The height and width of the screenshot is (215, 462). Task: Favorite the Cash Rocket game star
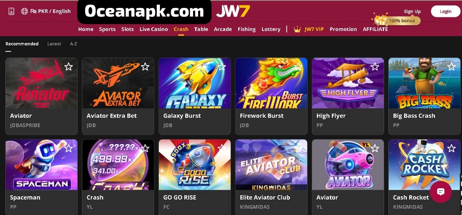[452, 148]
